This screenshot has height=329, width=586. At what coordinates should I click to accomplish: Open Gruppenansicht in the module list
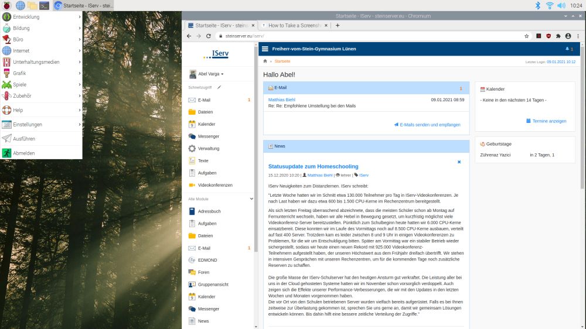[213, 285]
